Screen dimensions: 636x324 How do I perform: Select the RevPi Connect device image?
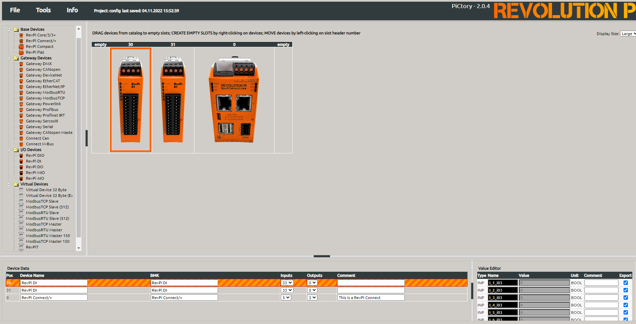pos(234,100)
